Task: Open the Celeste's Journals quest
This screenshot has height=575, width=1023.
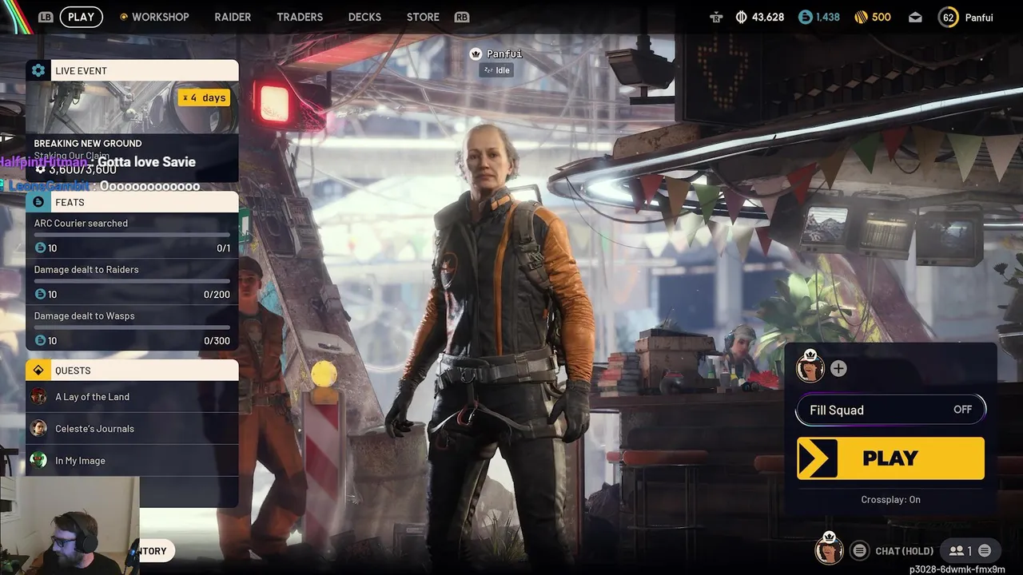Action: 132,429
